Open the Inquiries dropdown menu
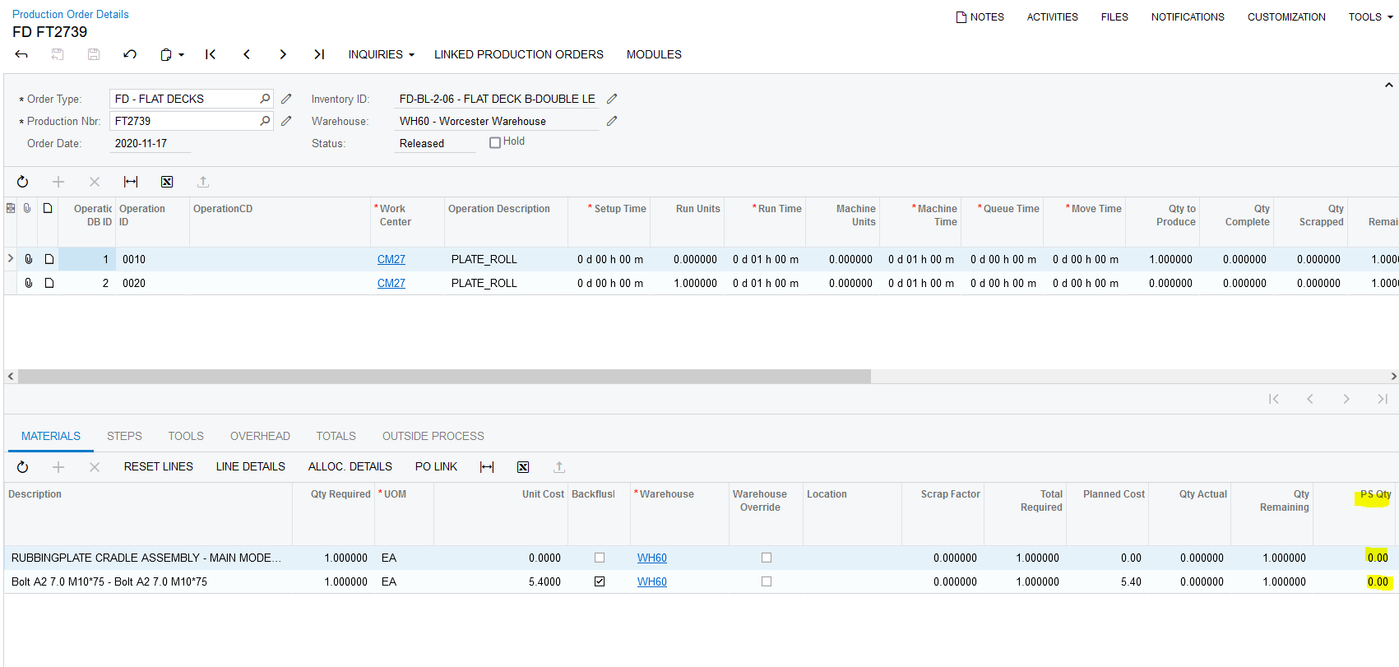 click(381, 54)
